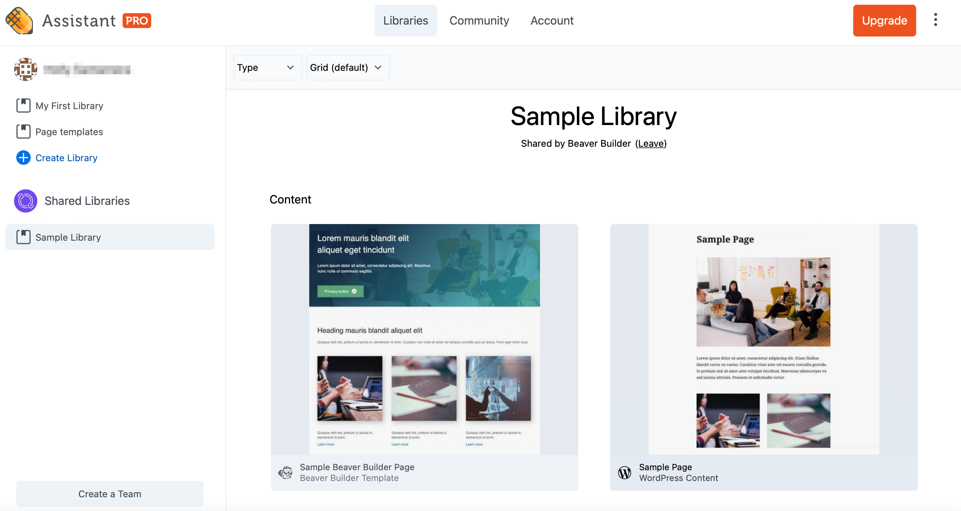This screenshot has width=961, height=511.
Task: Open the Grid (default) view dropdown
Action: [x=347, y=68]
